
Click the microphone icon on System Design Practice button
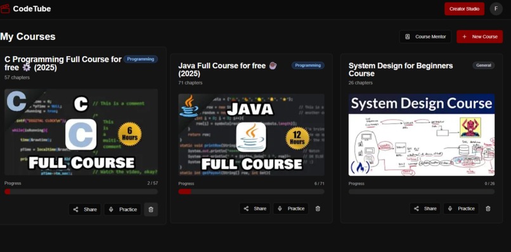click(x=450, y=208)
